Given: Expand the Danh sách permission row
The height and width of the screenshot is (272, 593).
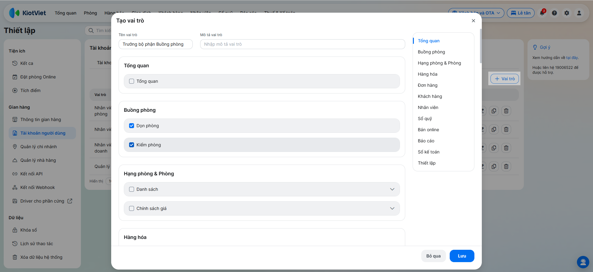Looking at the screenshot, I should pos(392,189).
